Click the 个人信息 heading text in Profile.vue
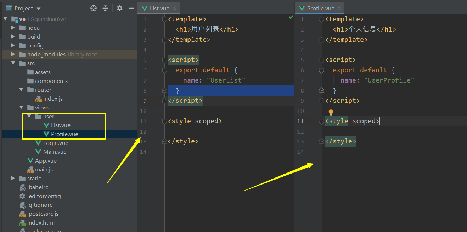Image resolution: width=467 pixels, height=232 pixels. click(x=362, y=29)
